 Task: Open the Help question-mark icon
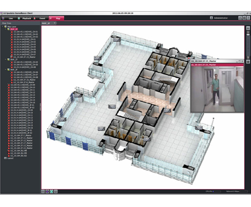[248, 18]
